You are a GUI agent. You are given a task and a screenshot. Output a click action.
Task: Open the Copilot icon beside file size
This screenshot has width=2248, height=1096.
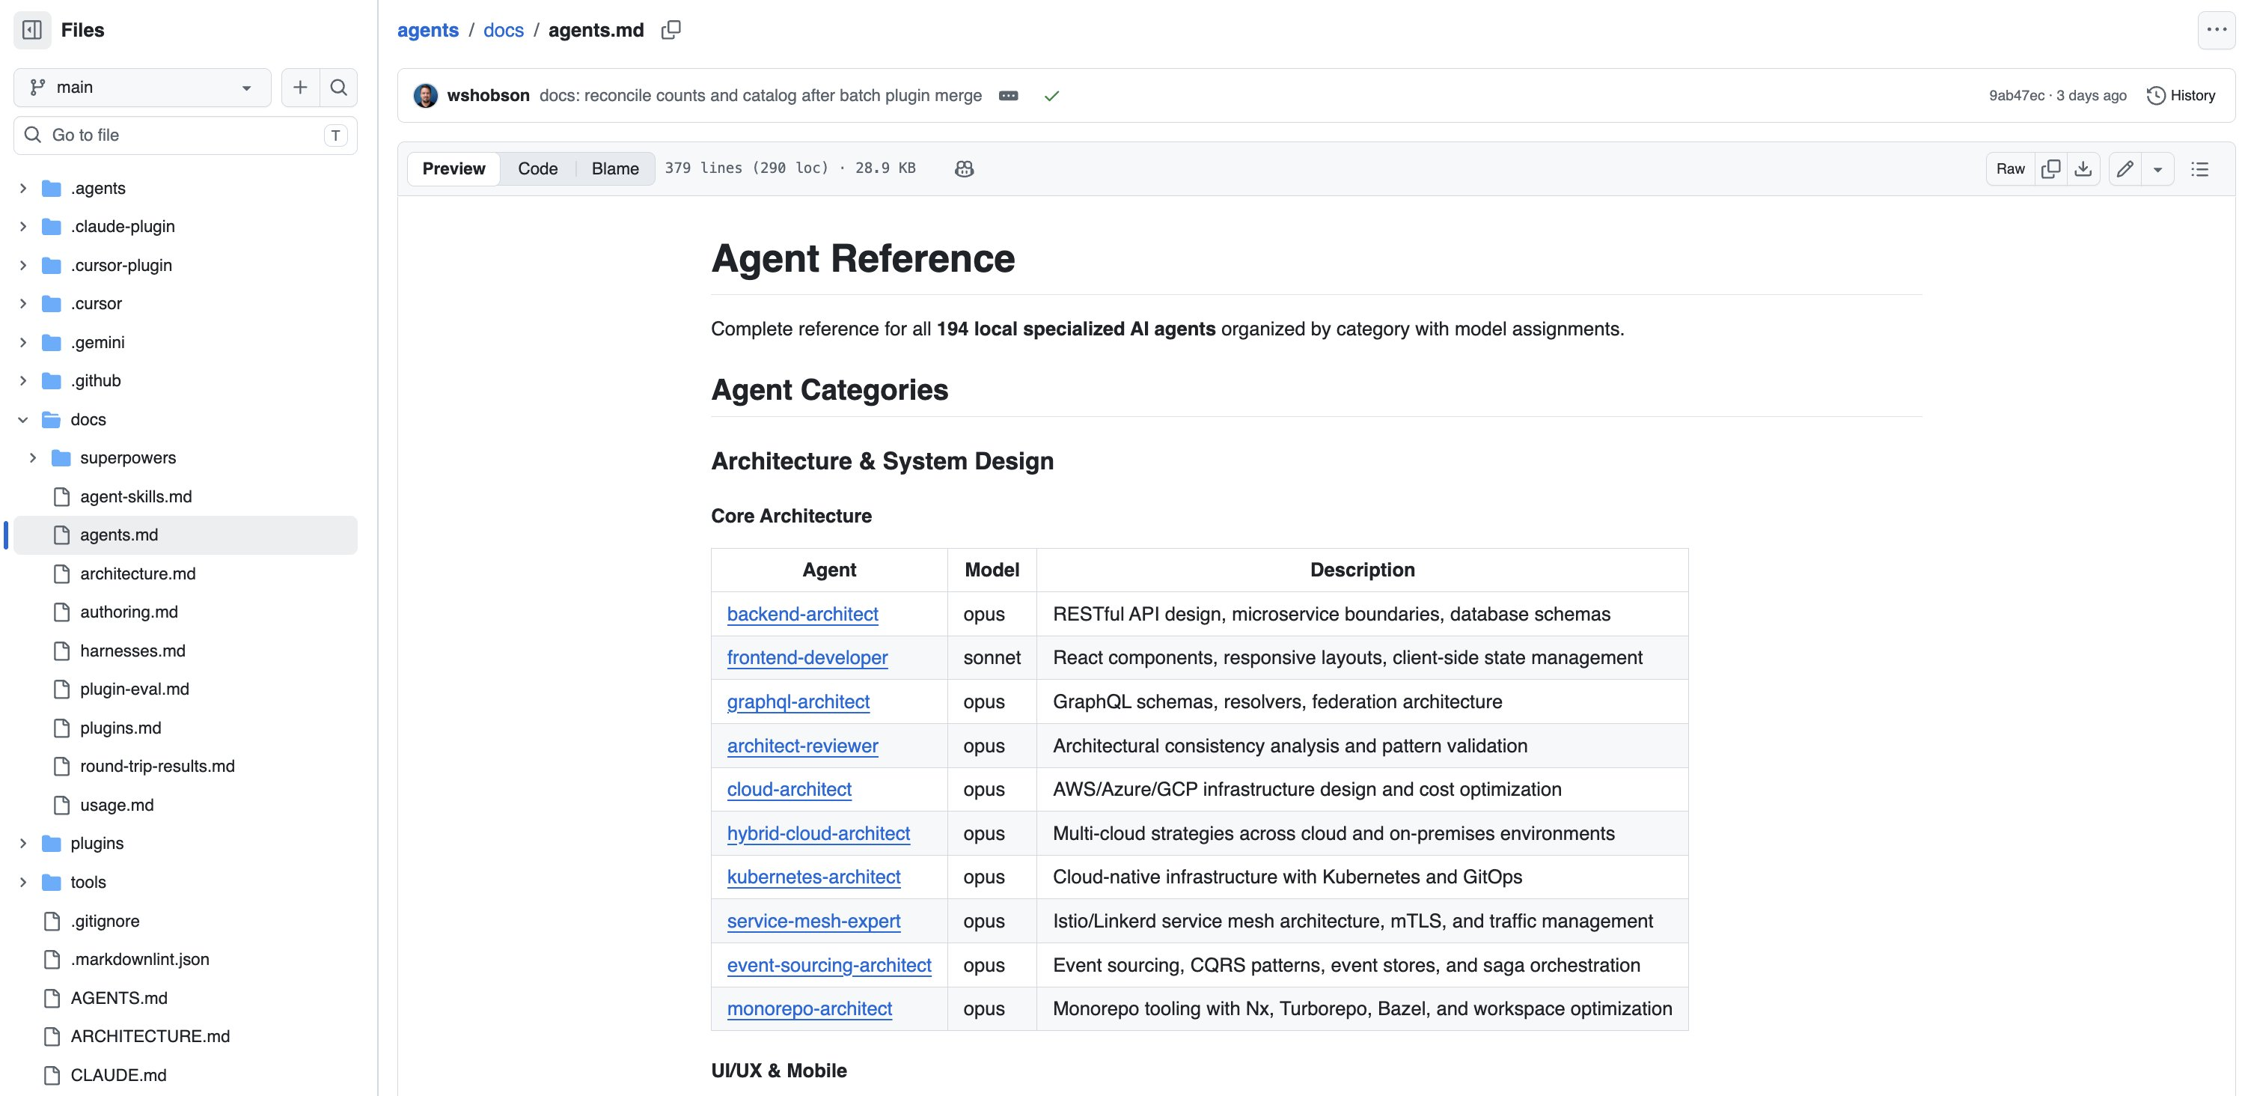tap(965, 168)
